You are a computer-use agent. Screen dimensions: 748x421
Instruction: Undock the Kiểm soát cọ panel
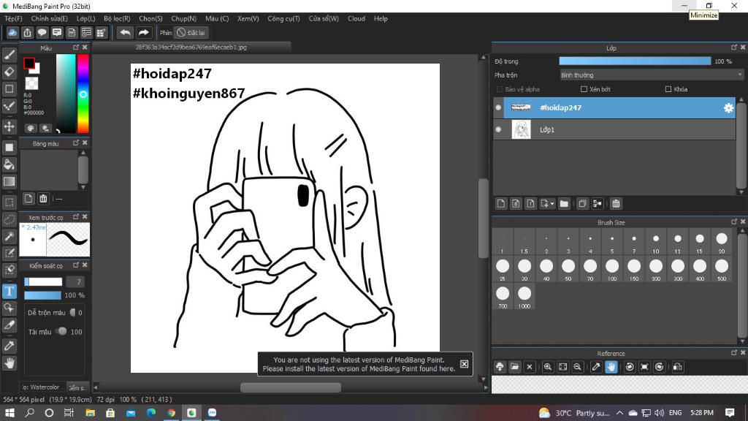[x=76, y=265]
